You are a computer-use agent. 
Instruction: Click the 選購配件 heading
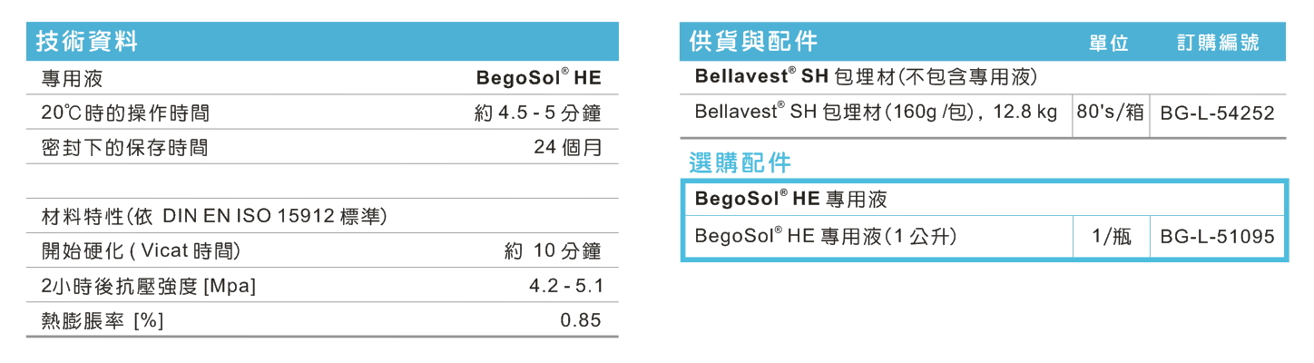click(740, 163)
